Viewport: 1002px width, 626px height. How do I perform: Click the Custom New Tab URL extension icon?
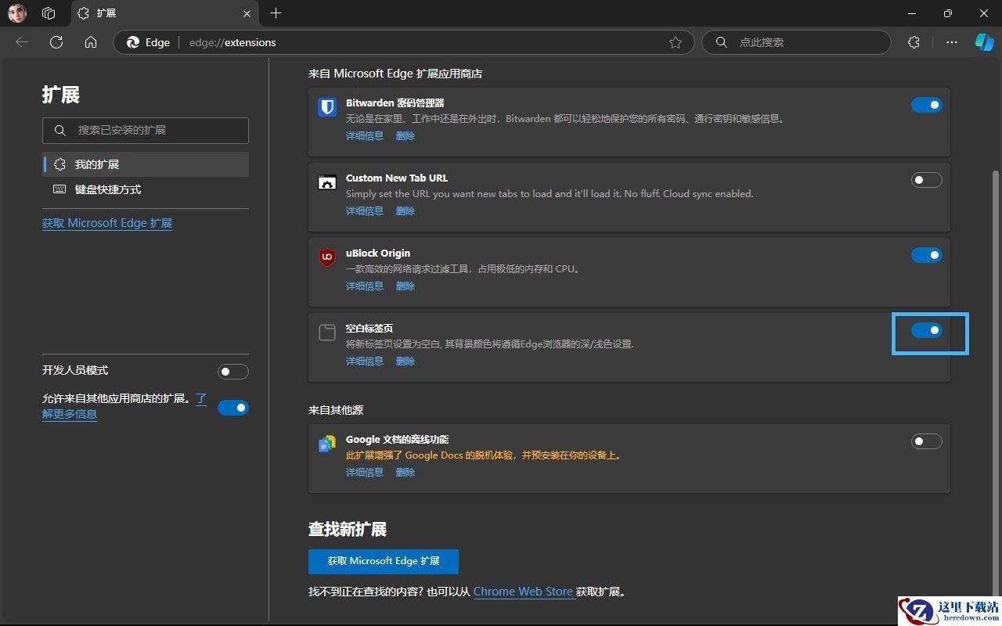[x=327, y=182]
